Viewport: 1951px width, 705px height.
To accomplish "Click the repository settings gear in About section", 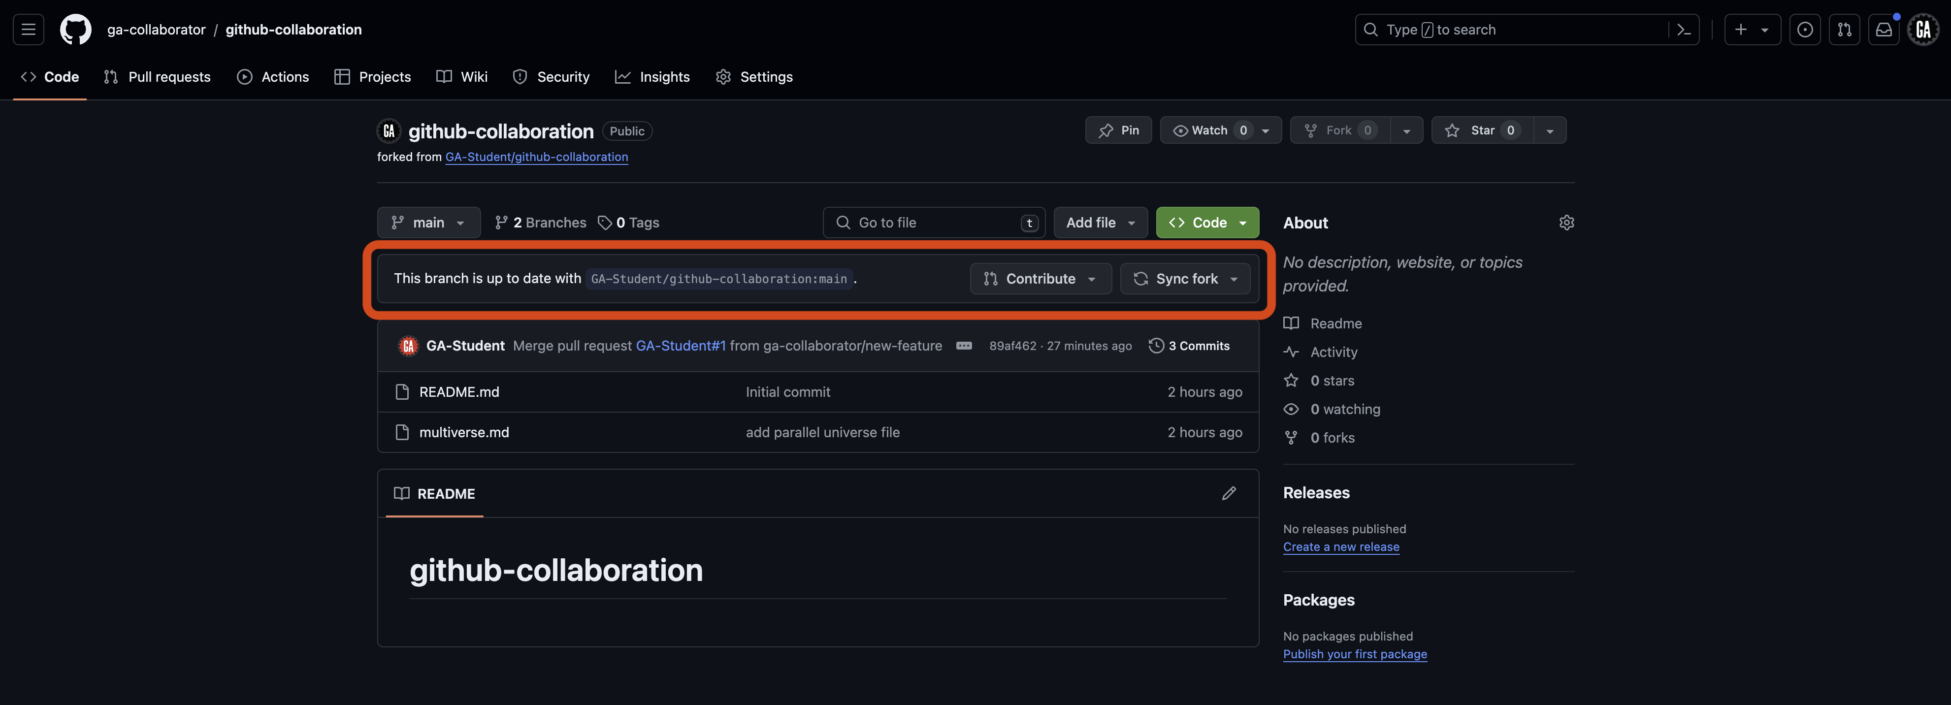I will pyautogui.click(x=1566, y=222).
